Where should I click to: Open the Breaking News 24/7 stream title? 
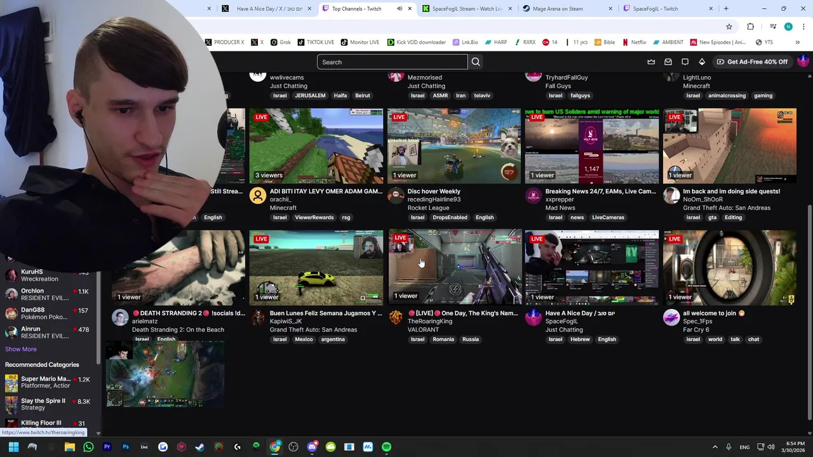[600, 191]
